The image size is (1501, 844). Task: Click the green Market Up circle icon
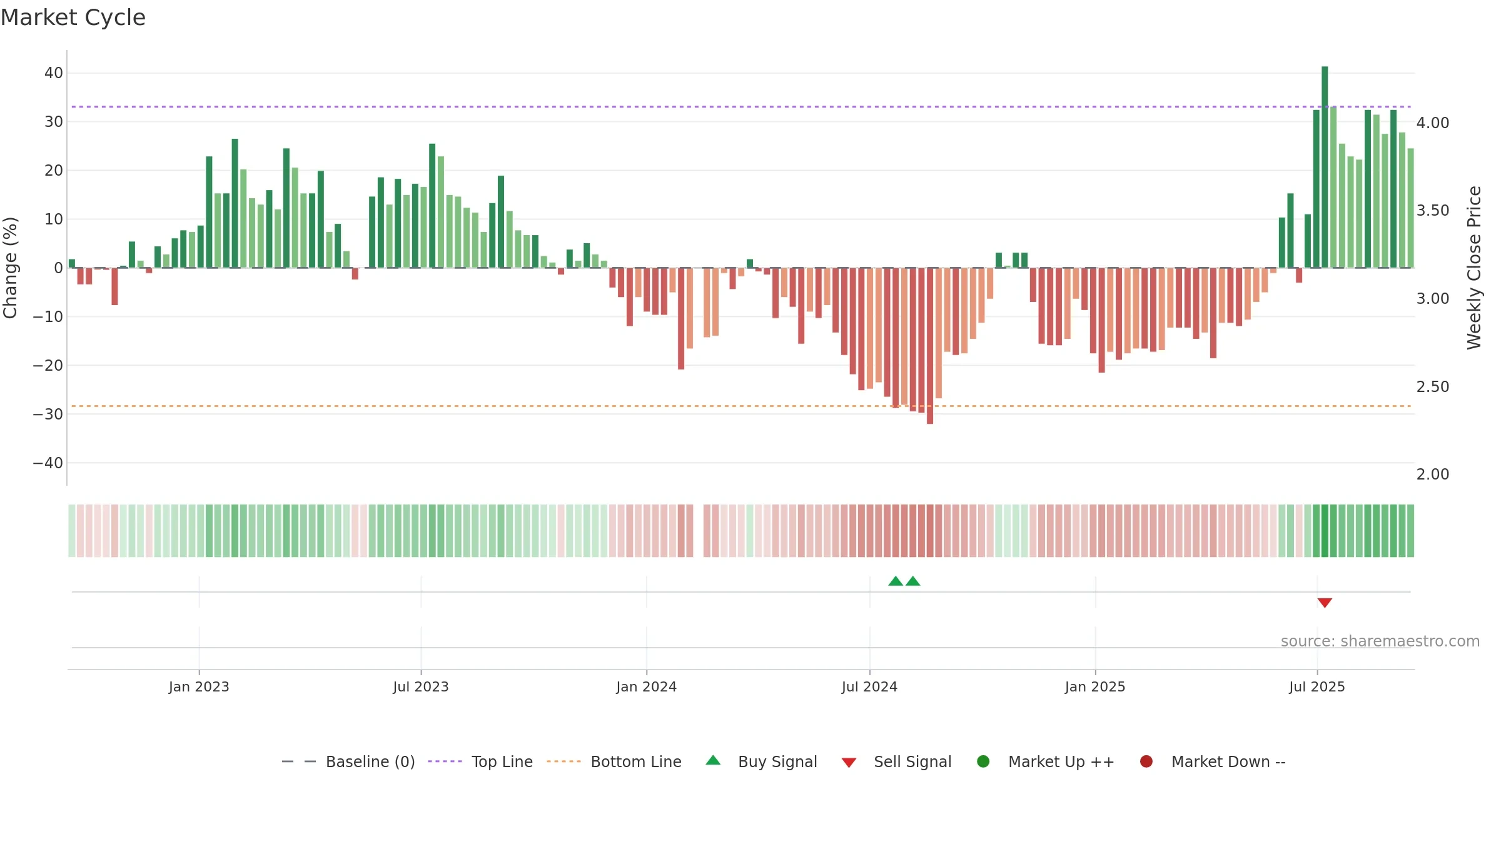point(983,761)
